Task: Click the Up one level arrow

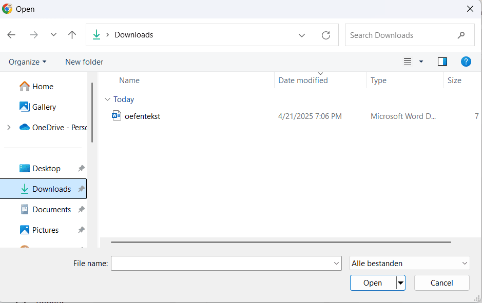Action: (72, 35)
